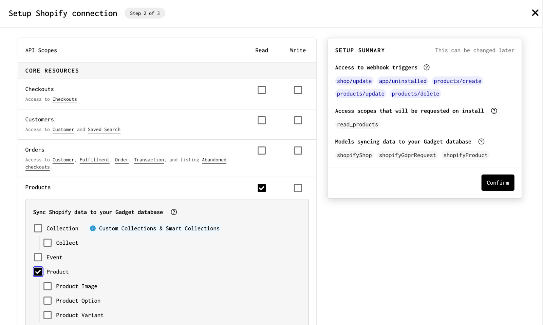Image resolution: width=543 pixels, height=325 pixels.
Task: Click the blue info icon next to Collection
Action: (93, 228)
